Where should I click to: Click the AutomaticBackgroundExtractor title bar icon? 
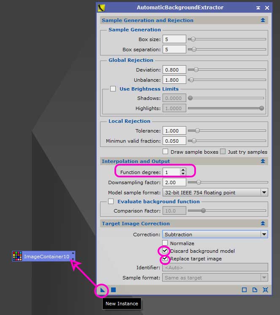click(x=101, y=8)
